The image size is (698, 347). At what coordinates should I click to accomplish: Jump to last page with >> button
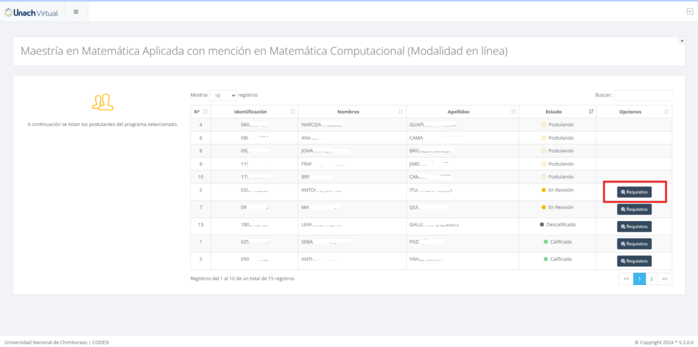(665, 279)
